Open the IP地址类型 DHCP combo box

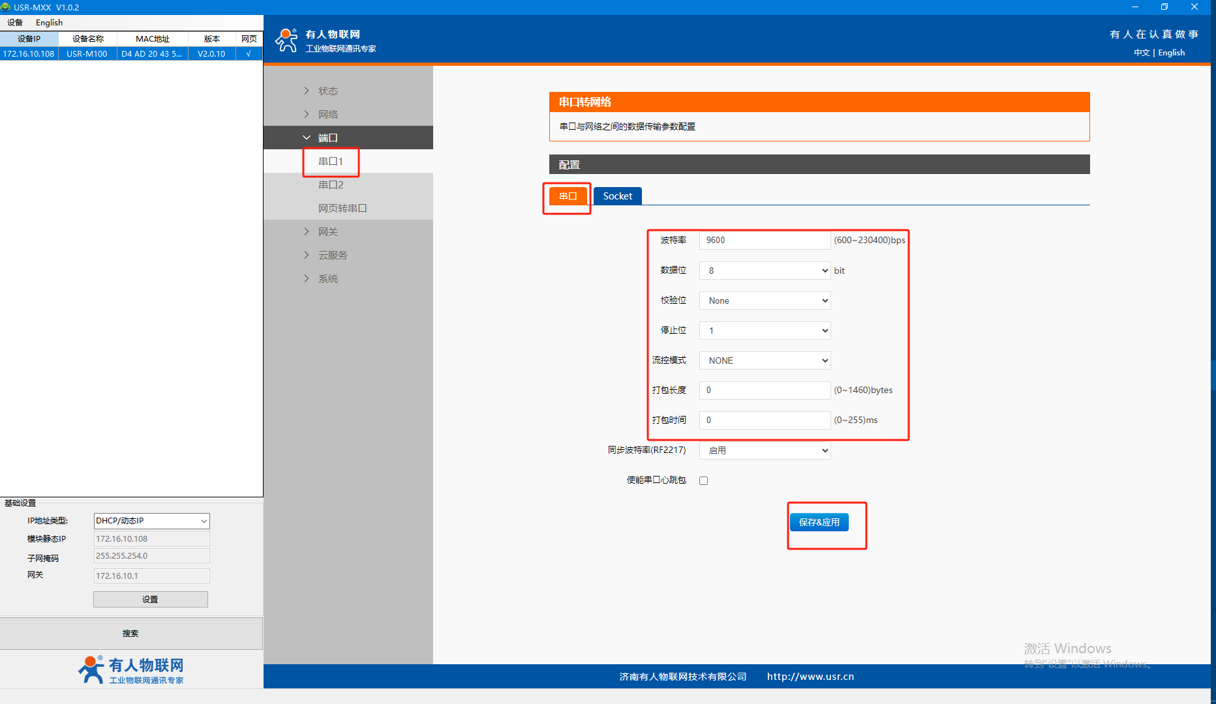pos(151,521)
